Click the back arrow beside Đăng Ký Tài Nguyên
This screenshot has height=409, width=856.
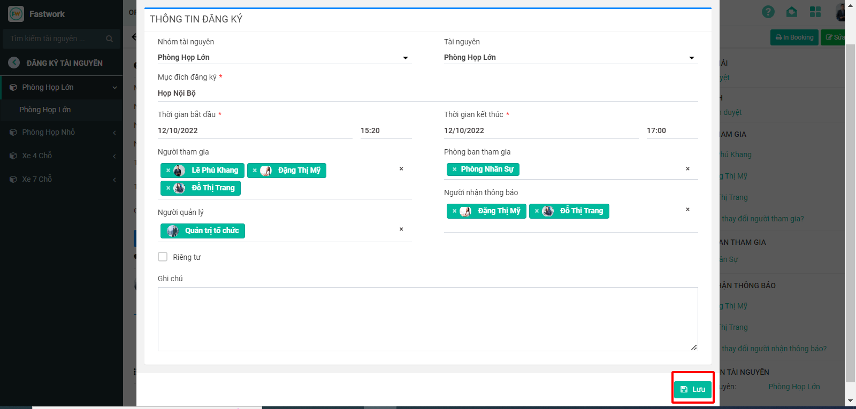pos(14,63)
